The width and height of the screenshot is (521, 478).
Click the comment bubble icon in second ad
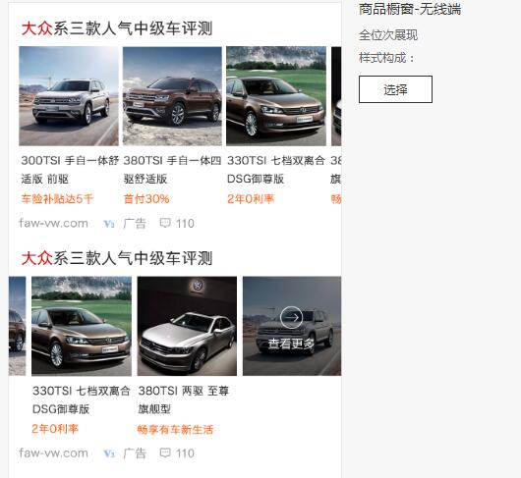pyautogui.click(x=165, y=452)
